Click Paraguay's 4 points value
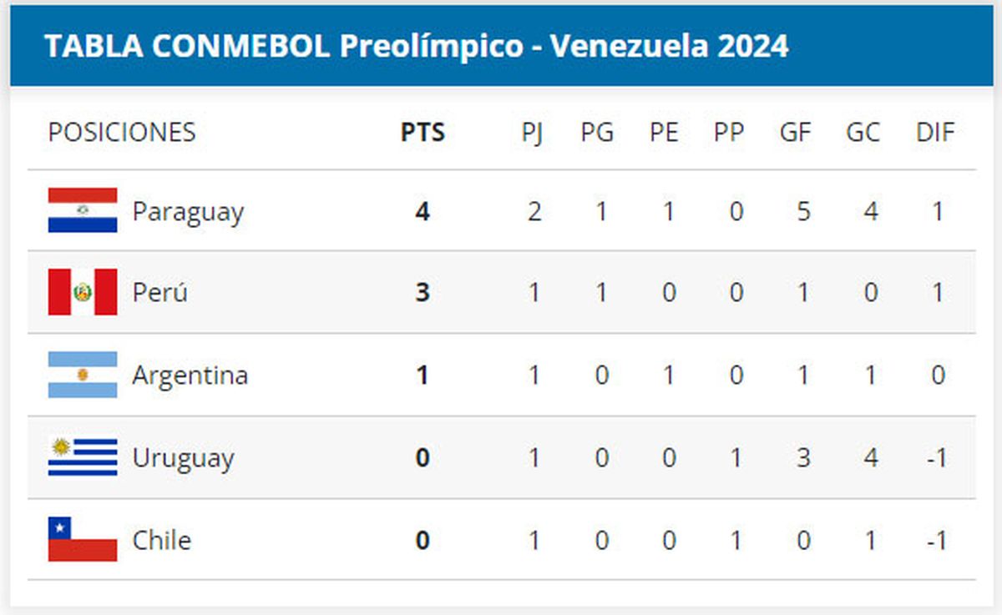Viewport: 1002px width, 615px height. click(x=423, y=211)
